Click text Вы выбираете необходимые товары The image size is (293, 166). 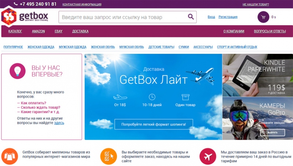156,156
